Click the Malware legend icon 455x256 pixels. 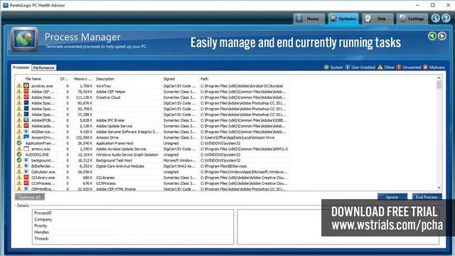425,67
